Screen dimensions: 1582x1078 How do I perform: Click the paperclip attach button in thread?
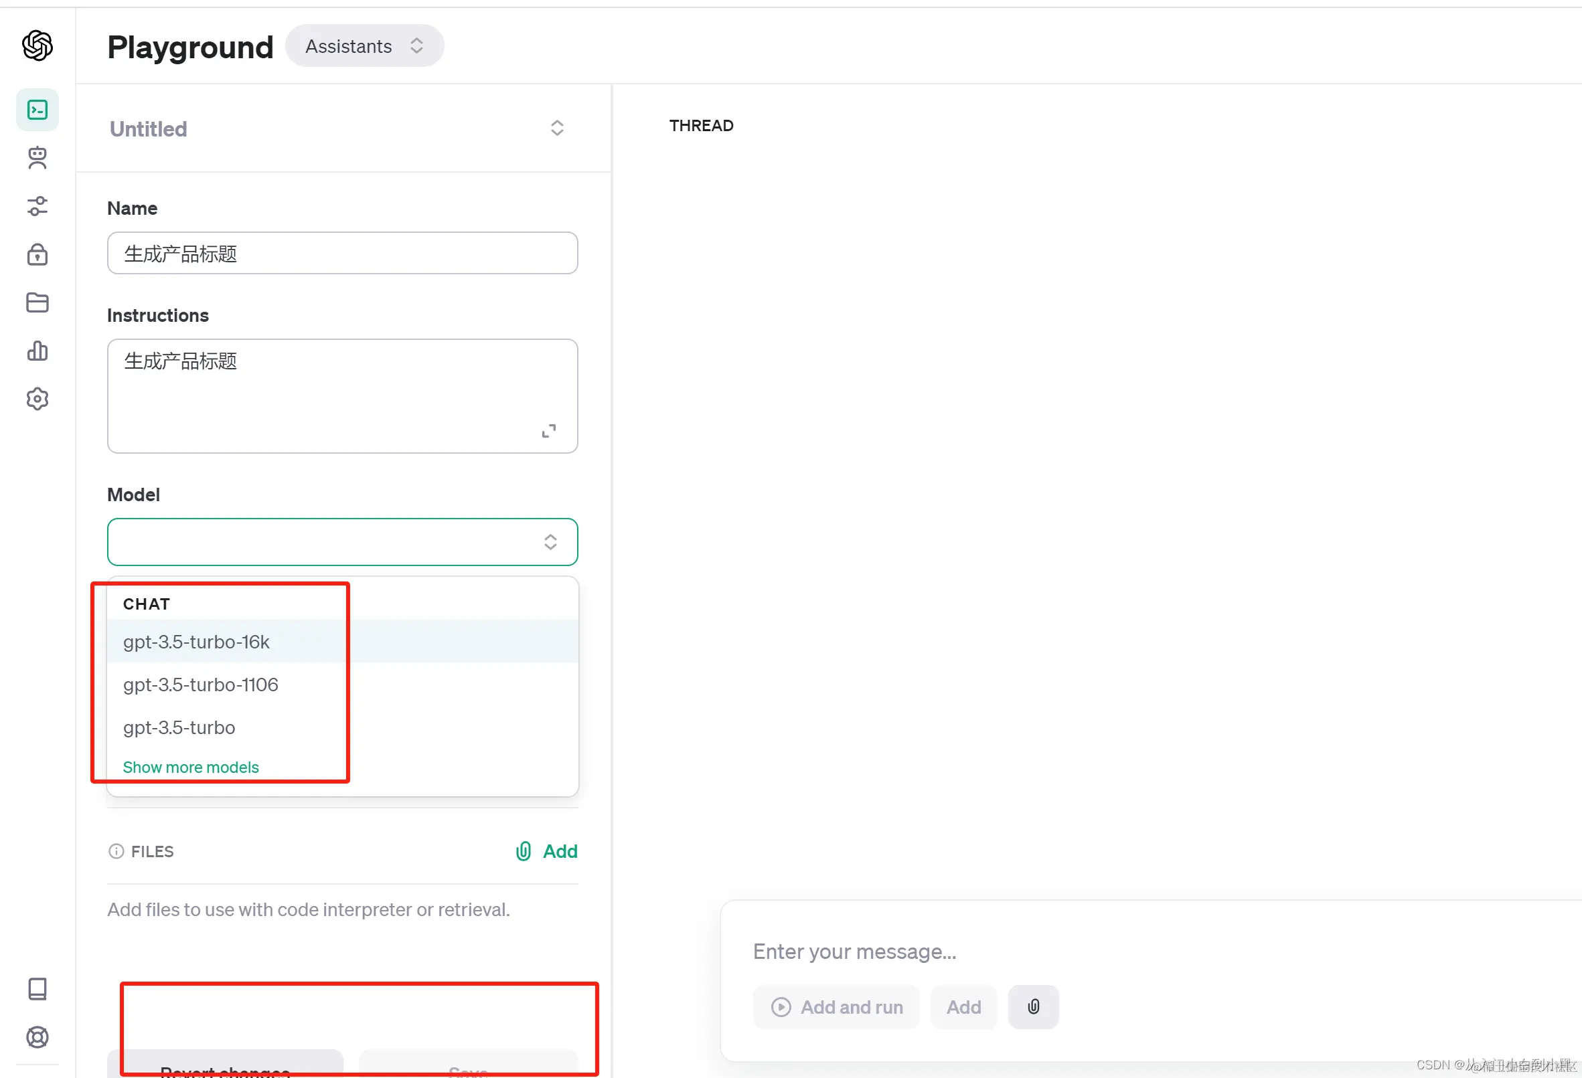click(1032, 1006)
